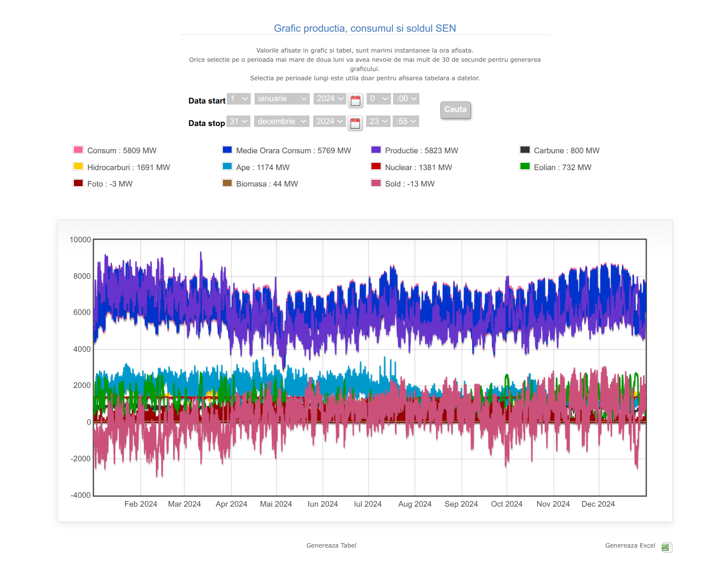Open the Data stop calendar picker icon

click(x=355, y=123)
